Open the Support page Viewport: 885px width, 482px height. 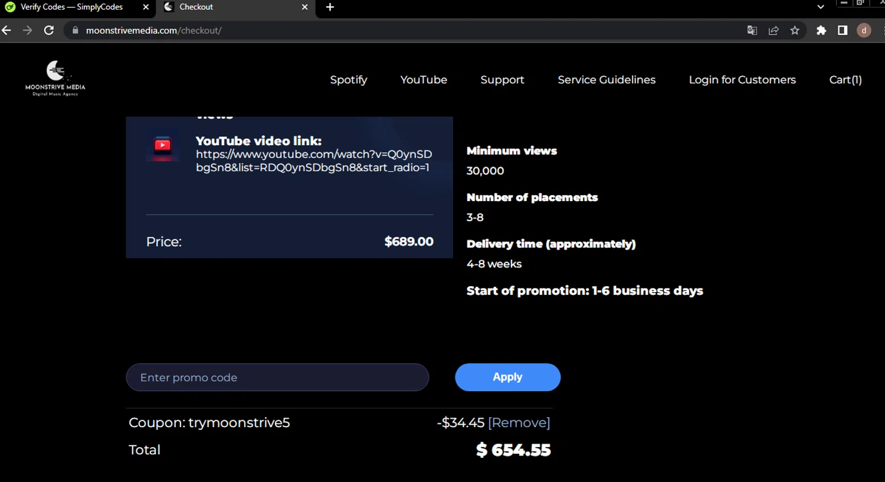502,80
